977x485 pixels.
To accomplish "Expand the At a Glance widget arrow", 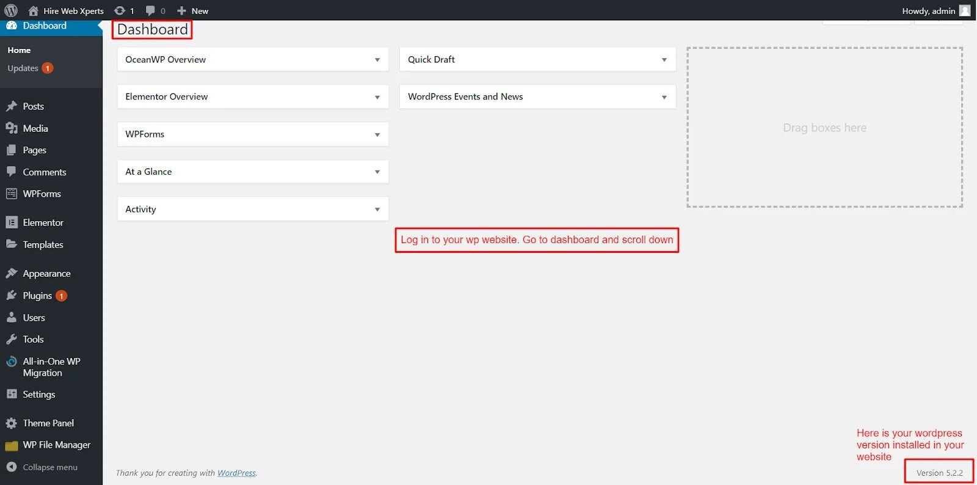I will 377,172.
